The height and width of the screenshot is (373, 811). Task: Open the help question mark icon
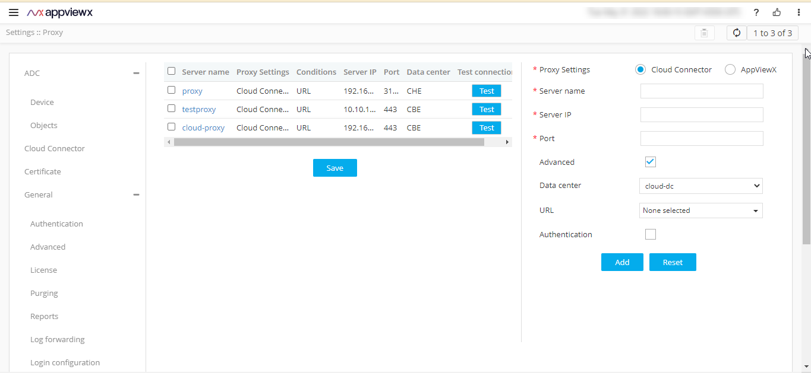(756, 12)
